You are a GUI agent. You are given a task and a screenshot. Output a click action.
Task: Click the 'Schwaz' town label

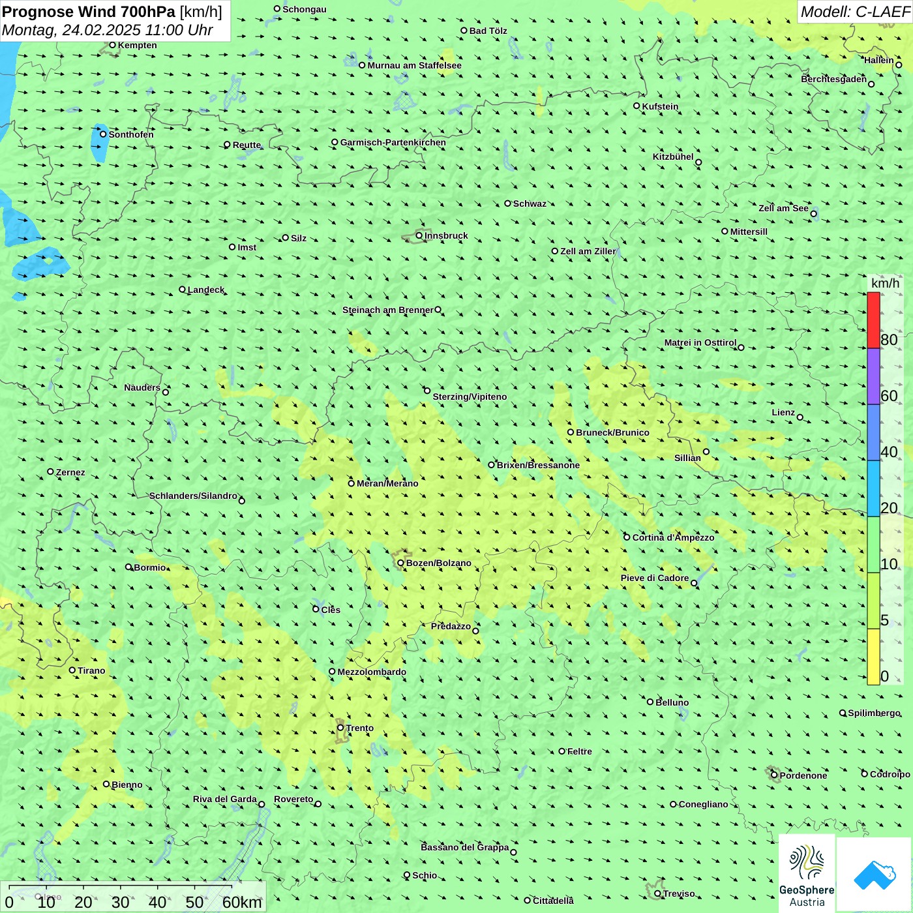(530, 204)
